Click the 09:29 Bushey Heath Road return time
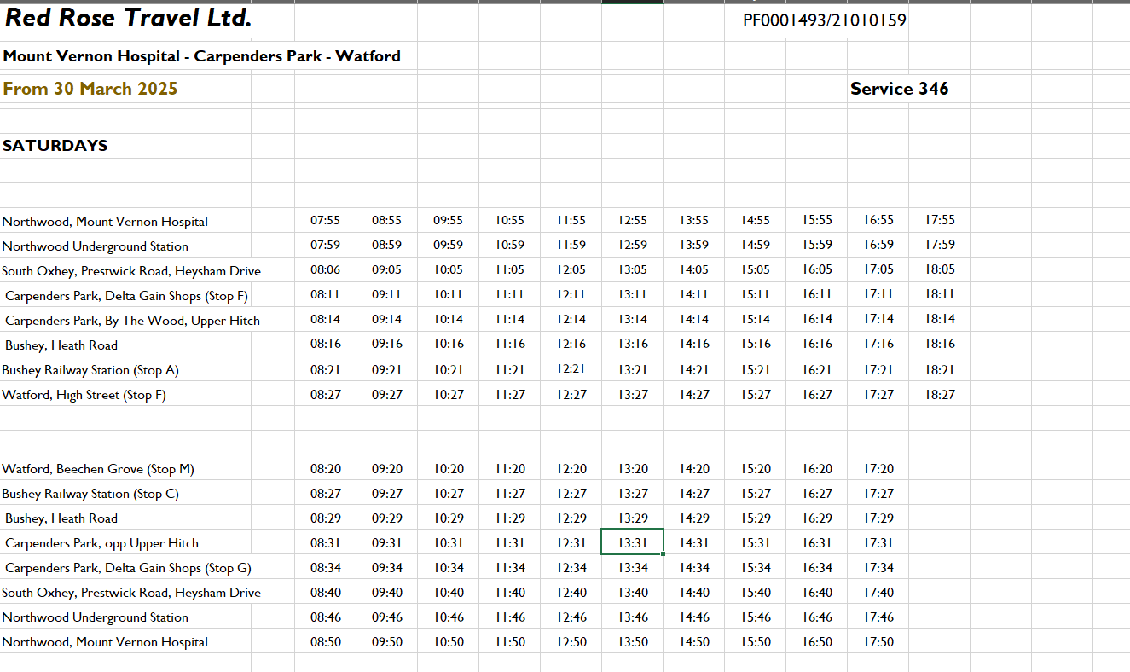 (x=386, y=518)
